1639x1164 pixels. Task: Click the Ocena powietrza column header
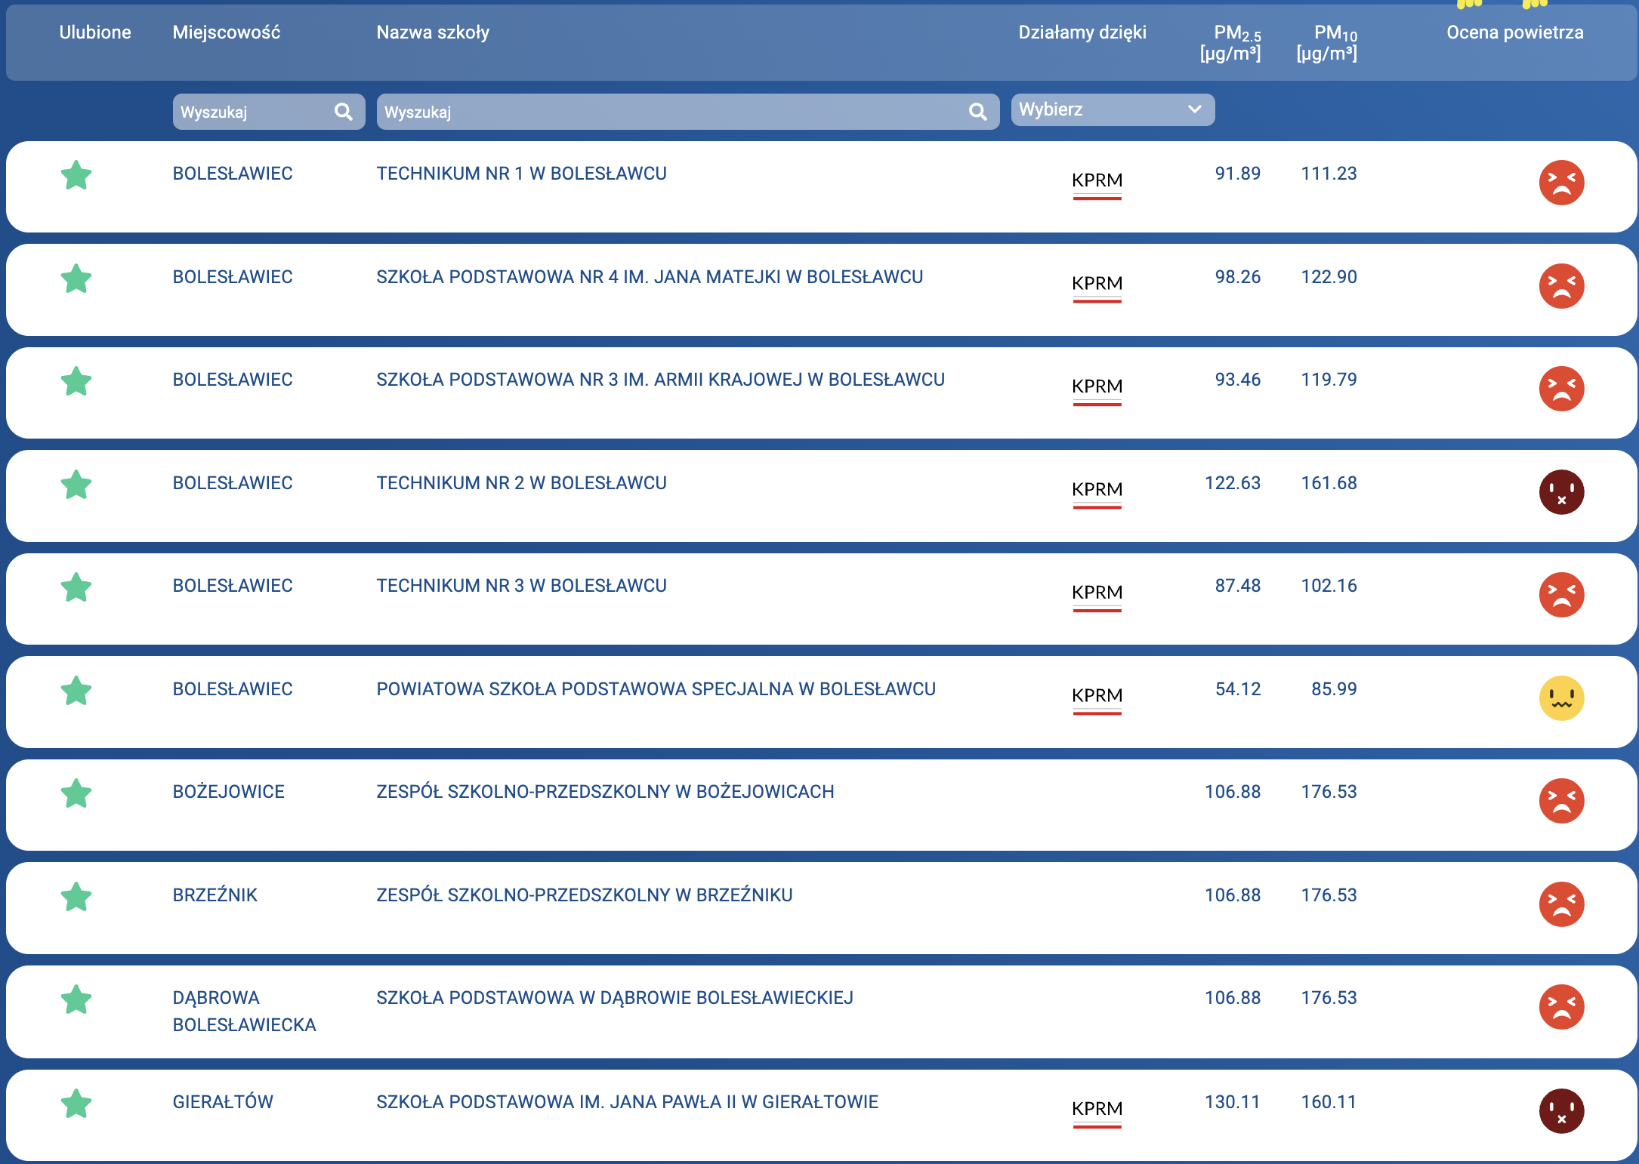pos(1515,32)
